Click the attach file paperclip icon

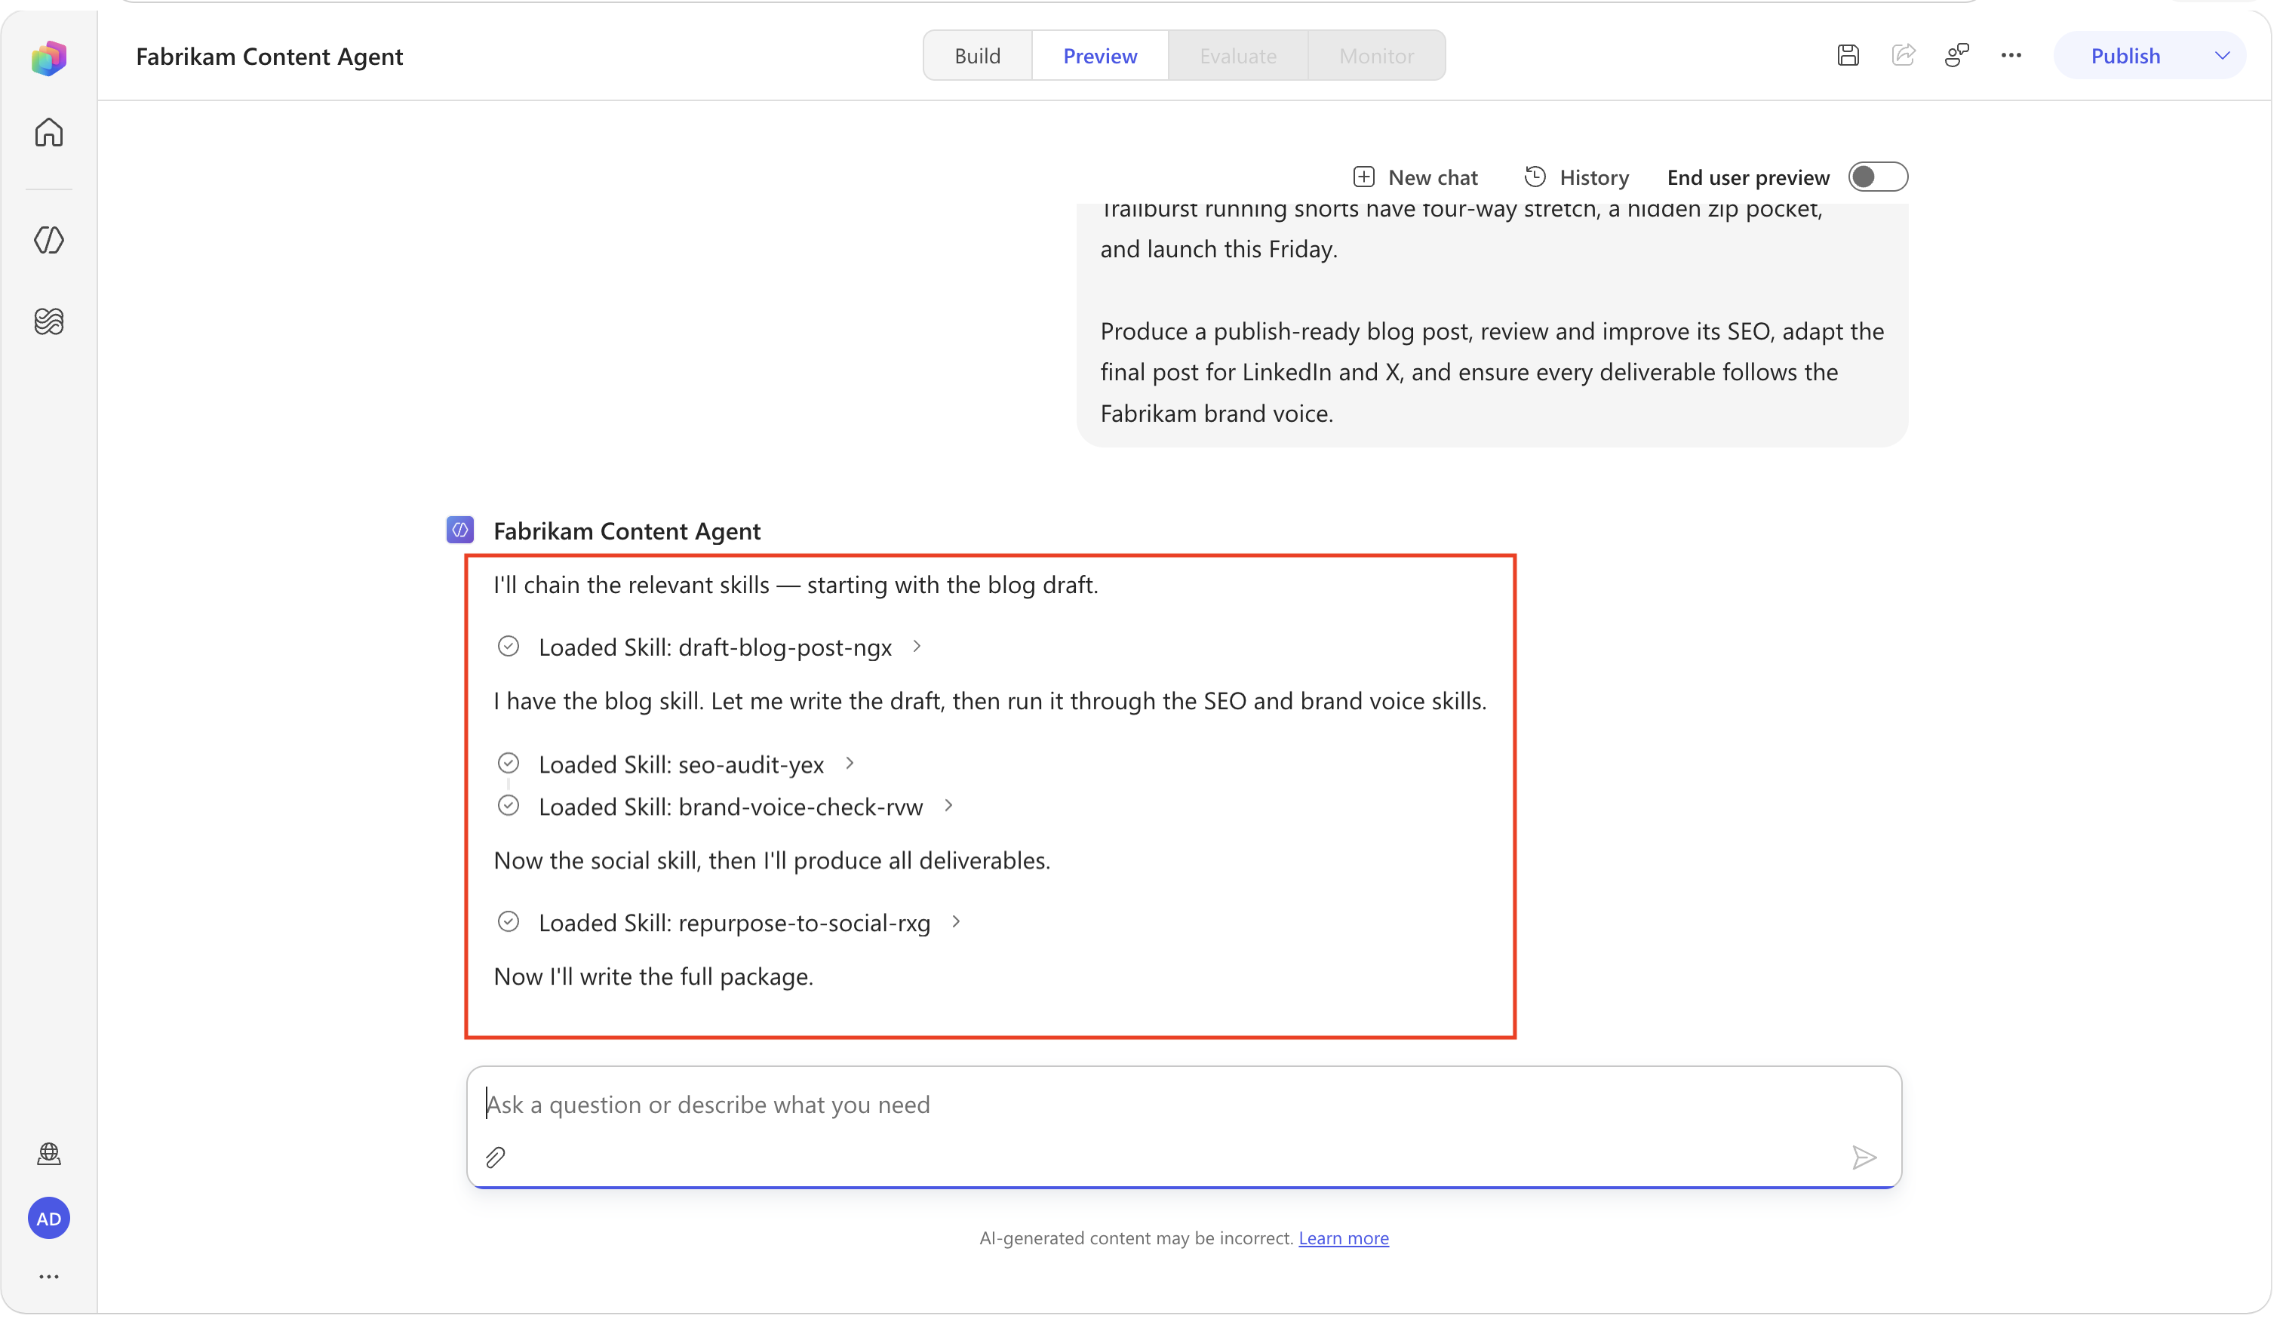(x=496, y=1158)
